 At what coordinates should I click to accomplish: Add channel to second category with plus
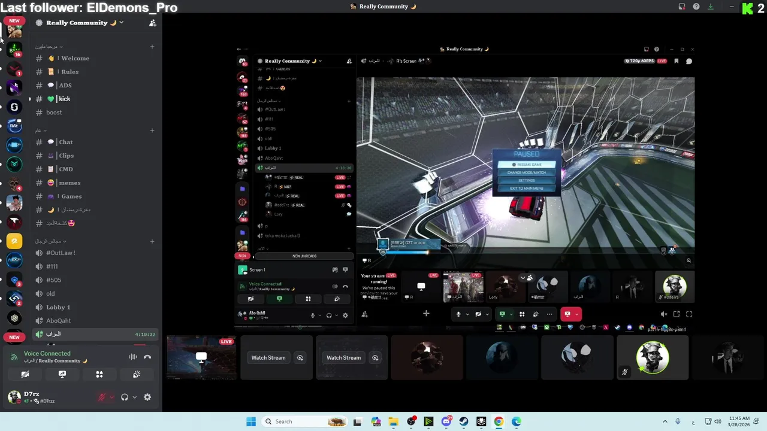tap(152, 130)
